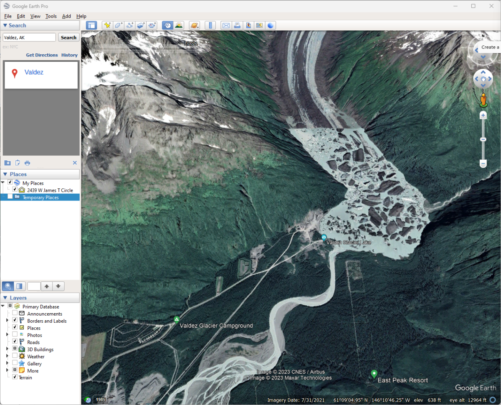
Task: Open the Tools menu
Action: click(x=51, y=16)
